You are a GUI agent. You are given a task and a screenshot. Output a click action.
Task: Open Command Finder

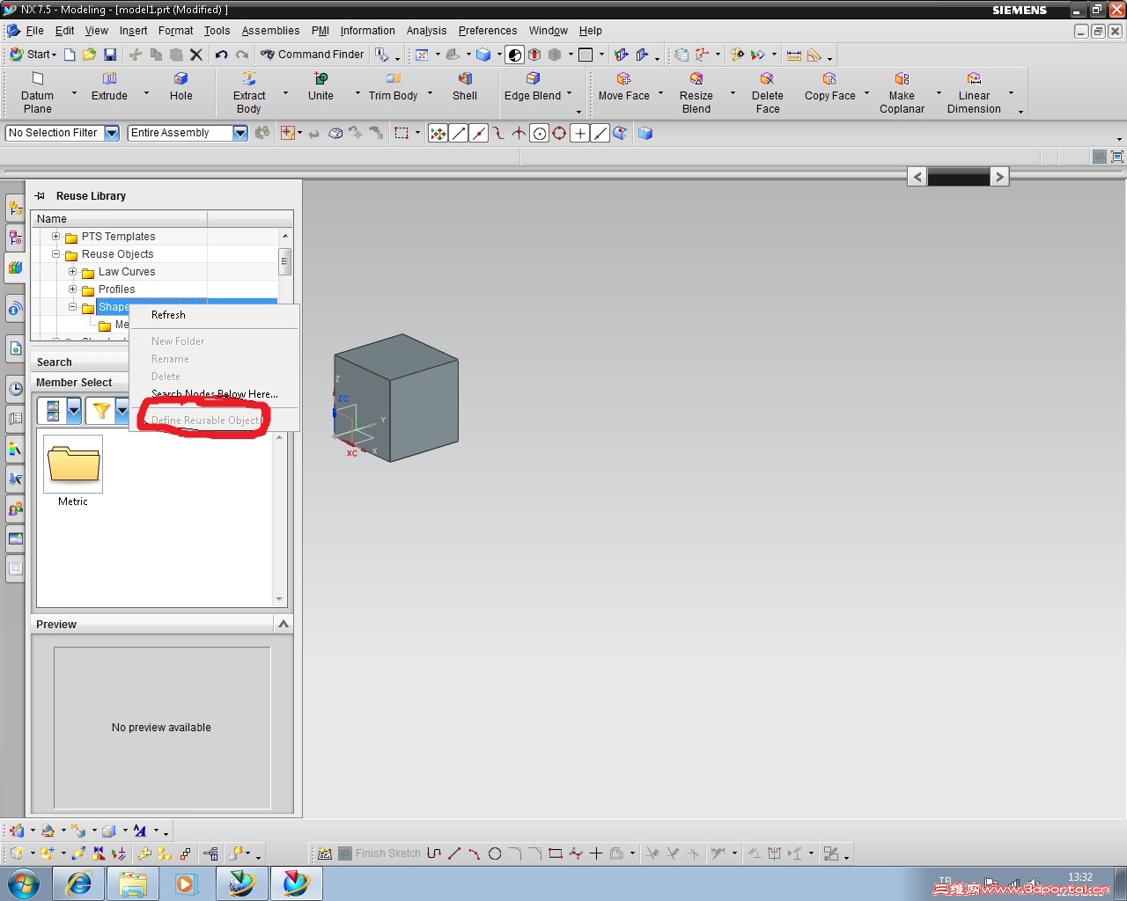click(313, 55)
